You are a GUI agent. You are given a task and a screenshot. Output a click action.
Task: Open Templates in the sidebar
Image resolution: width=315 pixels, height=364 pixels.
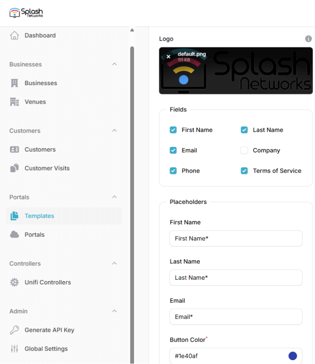click(x=39, y=216)
